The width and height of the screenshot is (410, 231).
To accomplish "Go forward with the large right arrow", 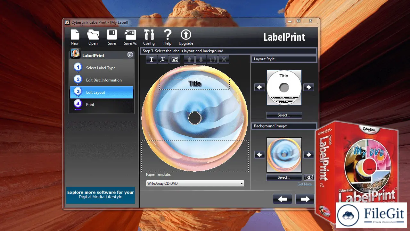I will 305,199.
